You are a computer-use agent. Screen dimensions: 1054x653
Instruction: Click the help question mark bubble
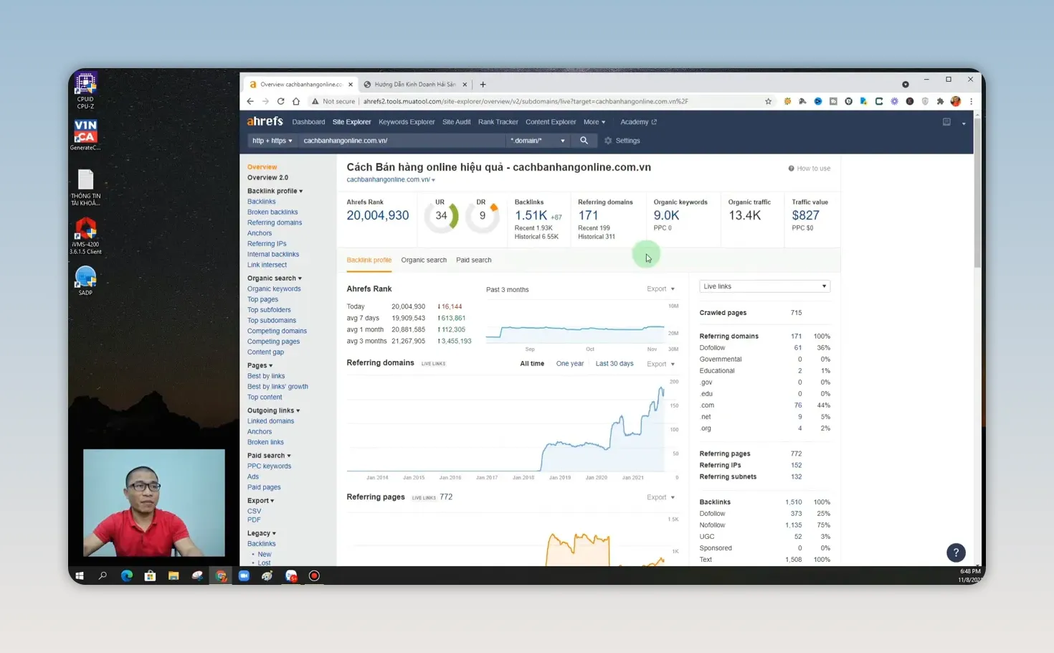(x=956, y=553)
